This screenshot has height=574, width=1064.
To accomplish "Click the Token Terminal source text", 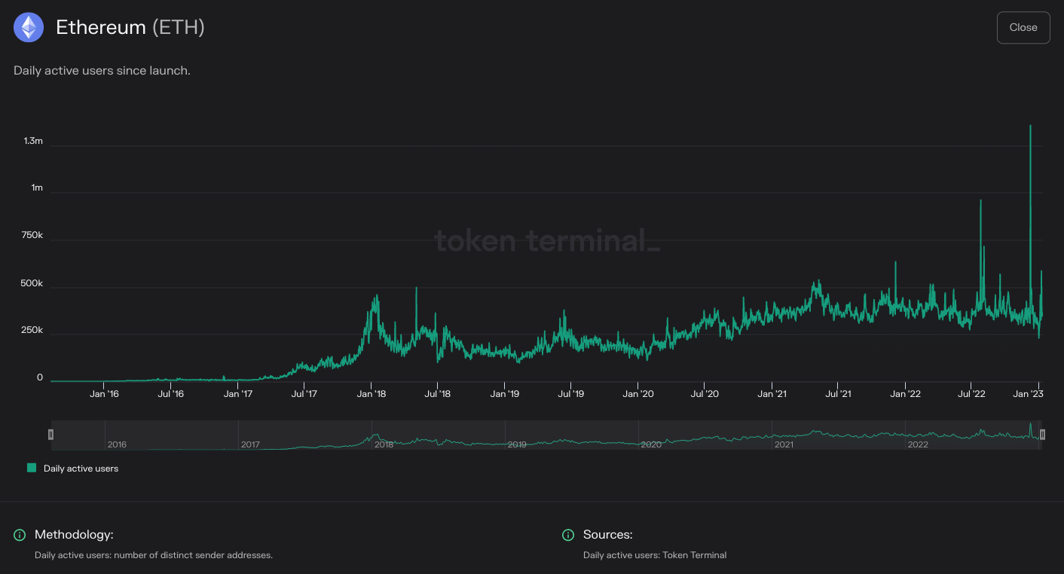I will click(x=694, y=554).
